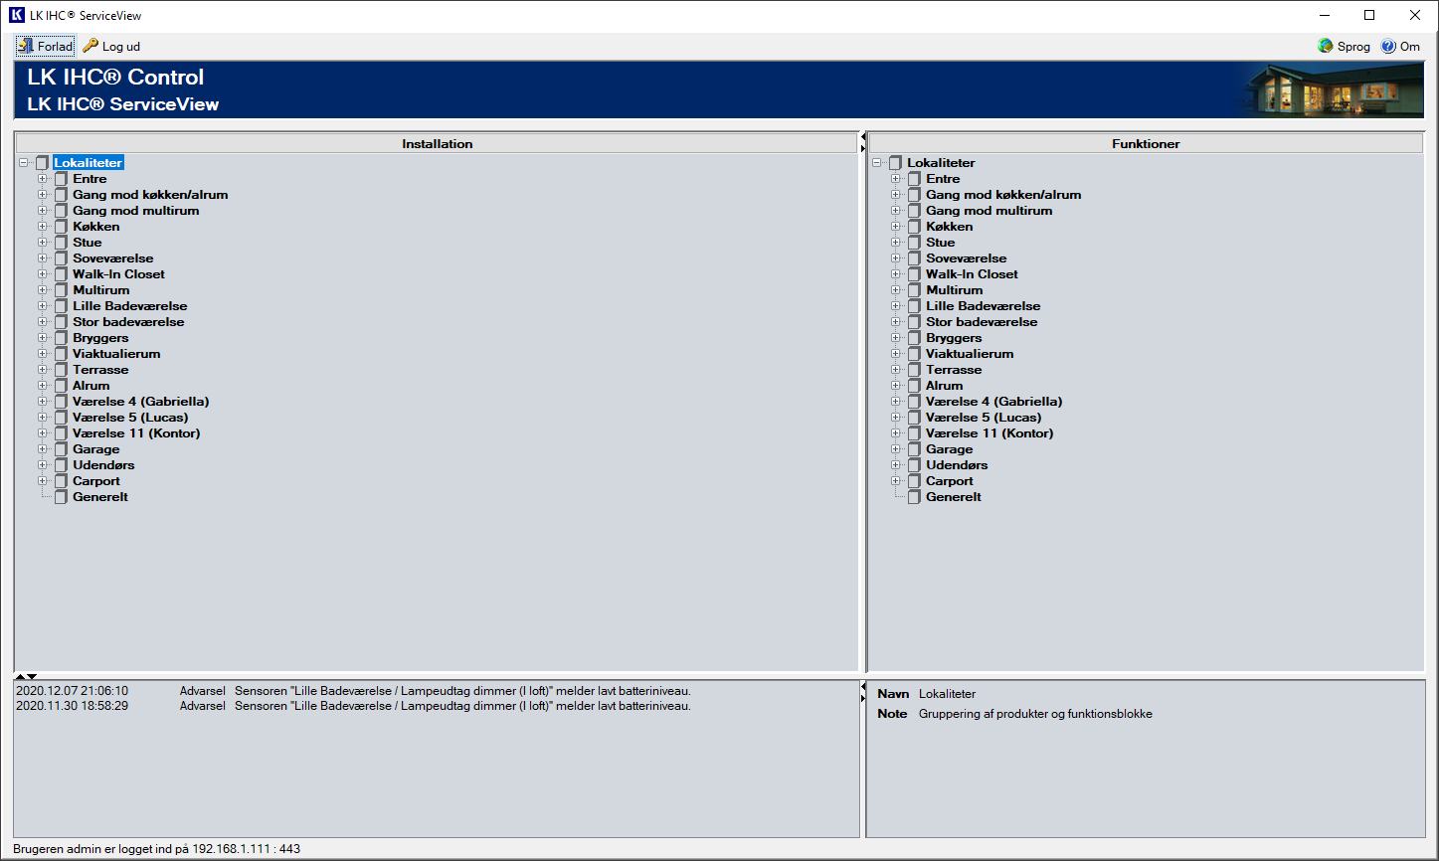Click Lille Badeværelse icon in Installation tree
1439x861 pixels.
(61, 306)
